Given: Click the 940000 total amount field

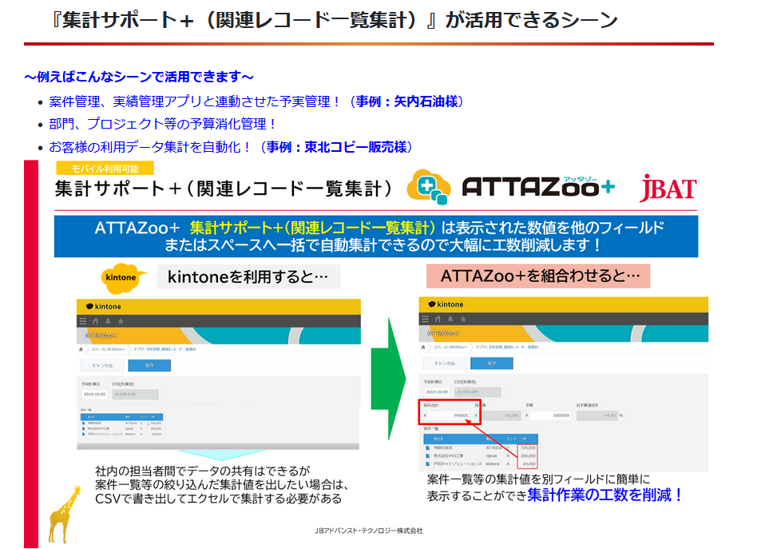Looking at the screenshot, I should (x=449, y=415).
